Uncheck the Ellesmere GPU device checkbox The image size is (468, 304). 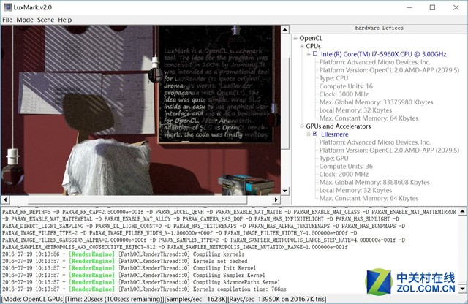(314, 134)
